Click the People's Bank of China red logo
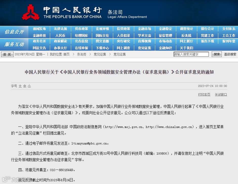The width and height of the screenshot is (238, 184). pos(31,12)
